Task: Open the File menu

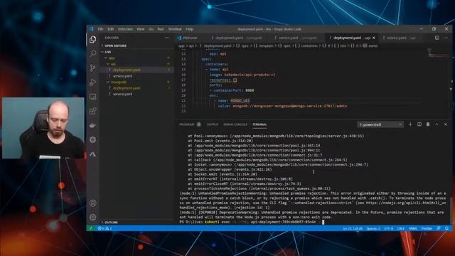Action: click(x=100, y=29)
